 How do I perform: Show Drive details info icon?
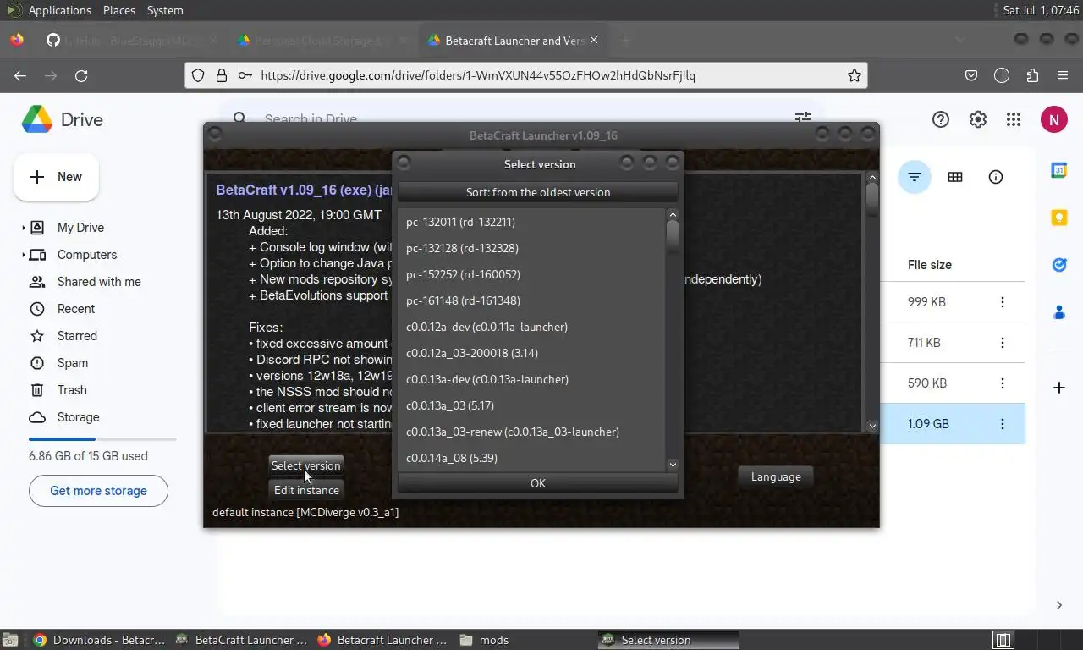click(996, 177)
